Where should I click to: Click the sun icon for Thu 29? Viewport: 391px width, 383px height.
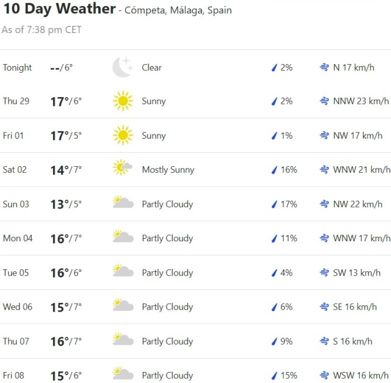tap(123, 101)
